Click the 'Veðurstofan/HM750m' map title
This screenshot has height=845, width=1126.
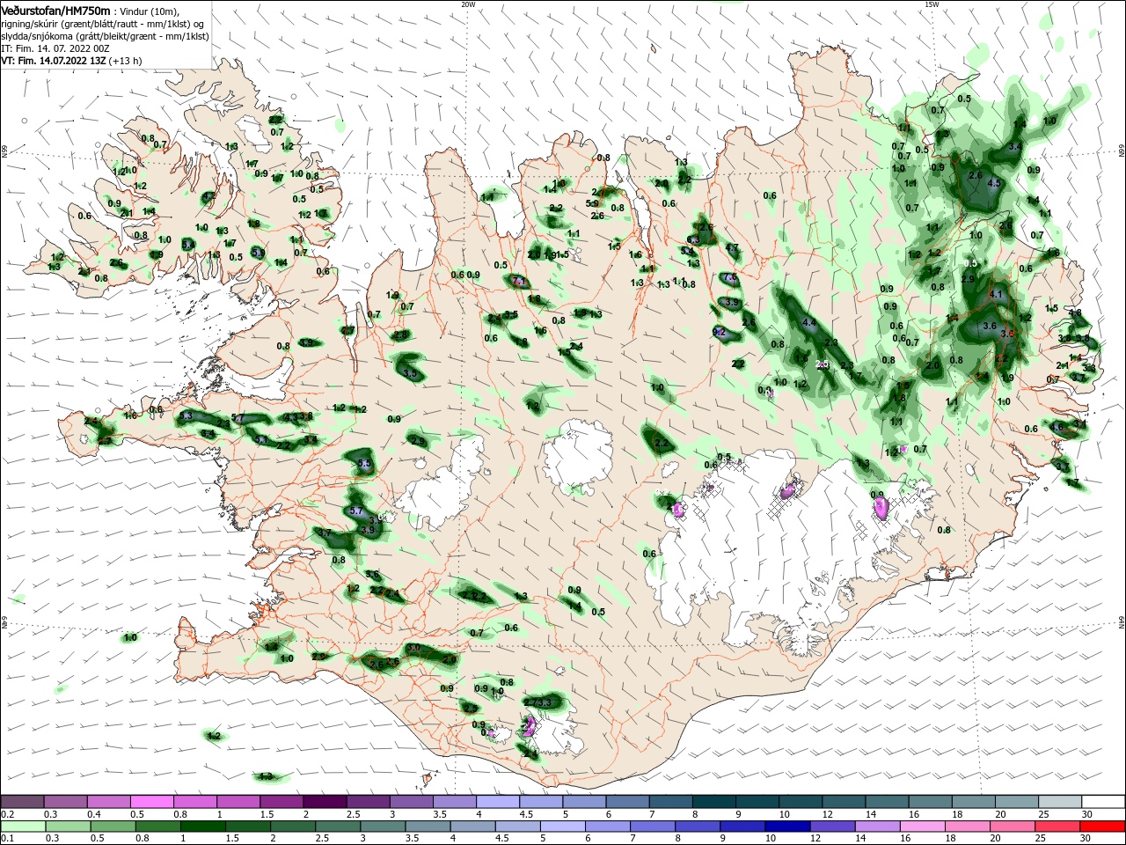pyautogui.click(x=55, y=11)
